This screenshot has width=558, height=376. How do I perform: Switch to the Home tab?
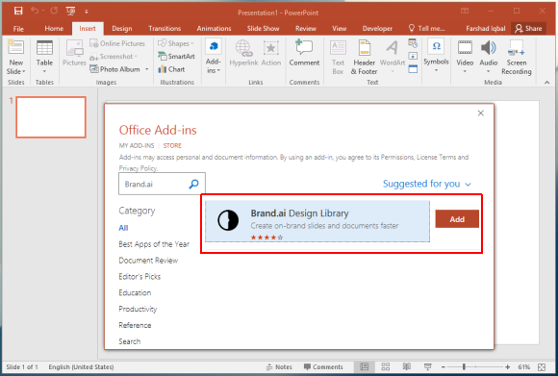(x=54, y=29)
